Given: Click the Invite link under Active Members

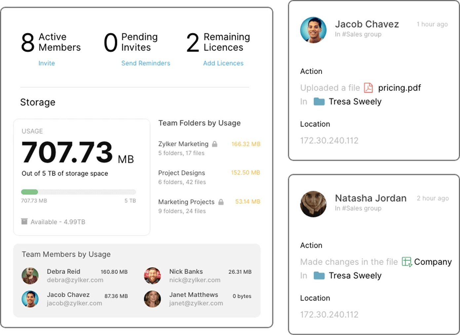Looking at the screenshot, I should [47, 63].
